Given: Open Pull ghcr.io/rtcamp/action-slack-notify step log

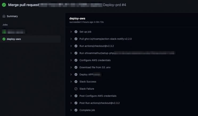Looking at the screenshot, I should click(x=105, y=39).
